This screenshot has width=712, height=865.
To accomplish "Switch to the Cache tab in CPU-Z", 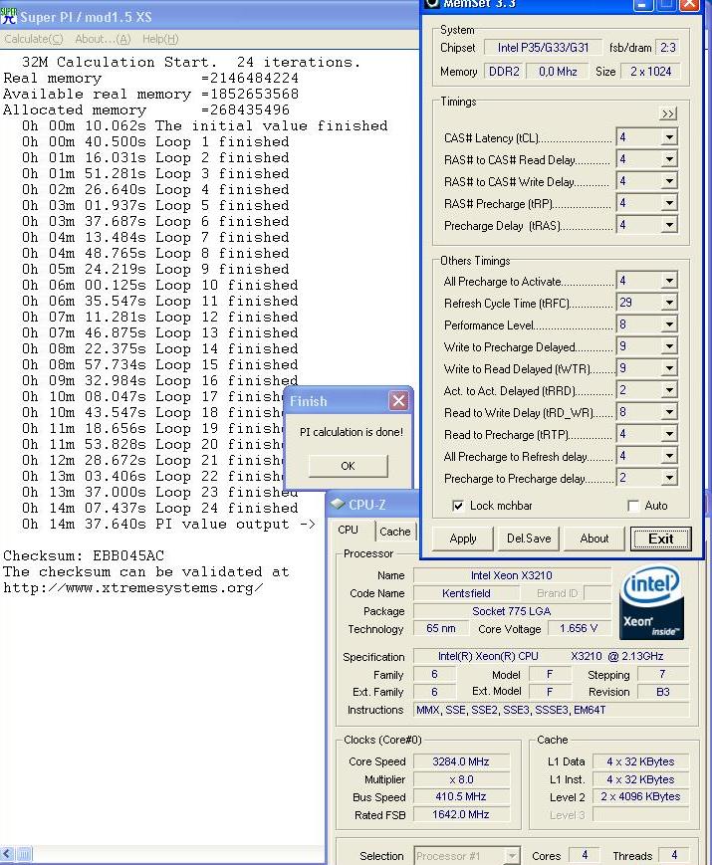I will (395, 532).
